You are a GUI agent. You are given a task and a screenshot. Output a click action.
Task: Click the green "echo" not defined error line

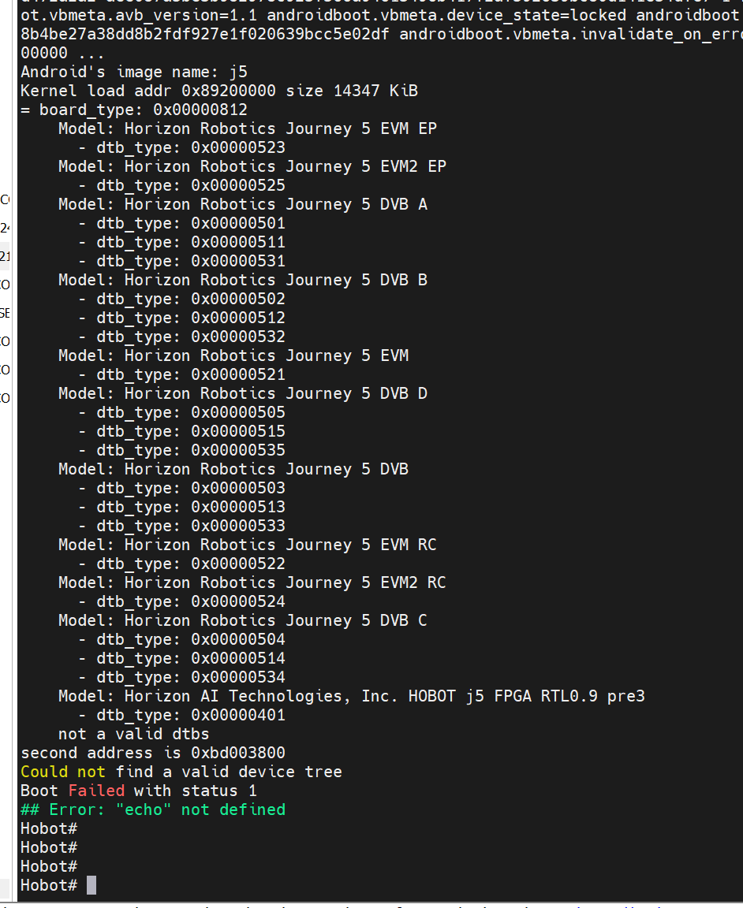click(153, 809)
